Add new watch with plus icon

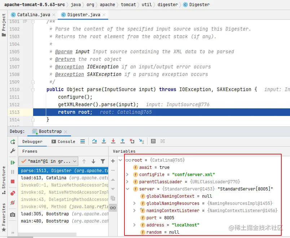tap(113, 161)
